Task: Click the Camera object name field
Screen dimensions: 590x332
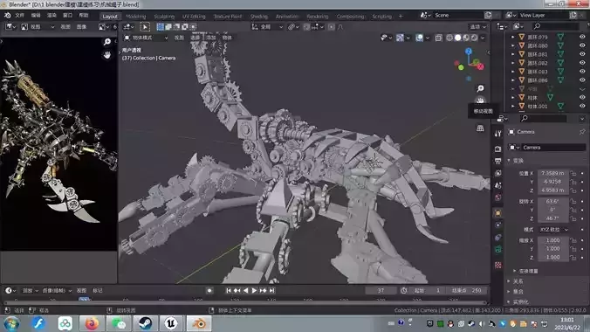Action: 553,148
